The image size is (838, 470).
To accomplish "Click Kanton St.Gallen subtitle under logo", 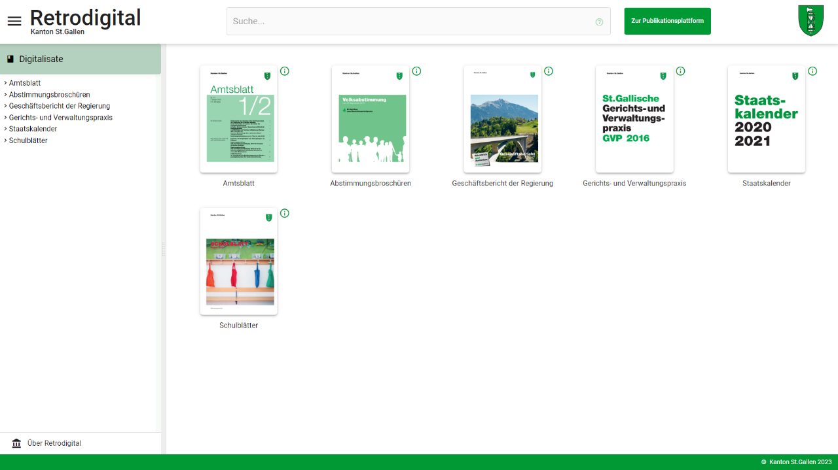I will [x=58, y=32].
